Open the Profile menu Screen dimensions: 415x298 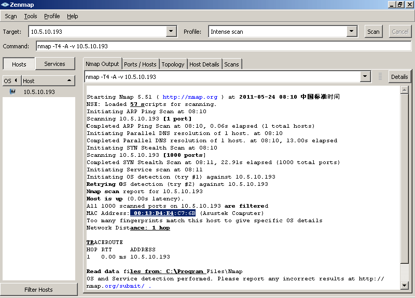[52, 16]
